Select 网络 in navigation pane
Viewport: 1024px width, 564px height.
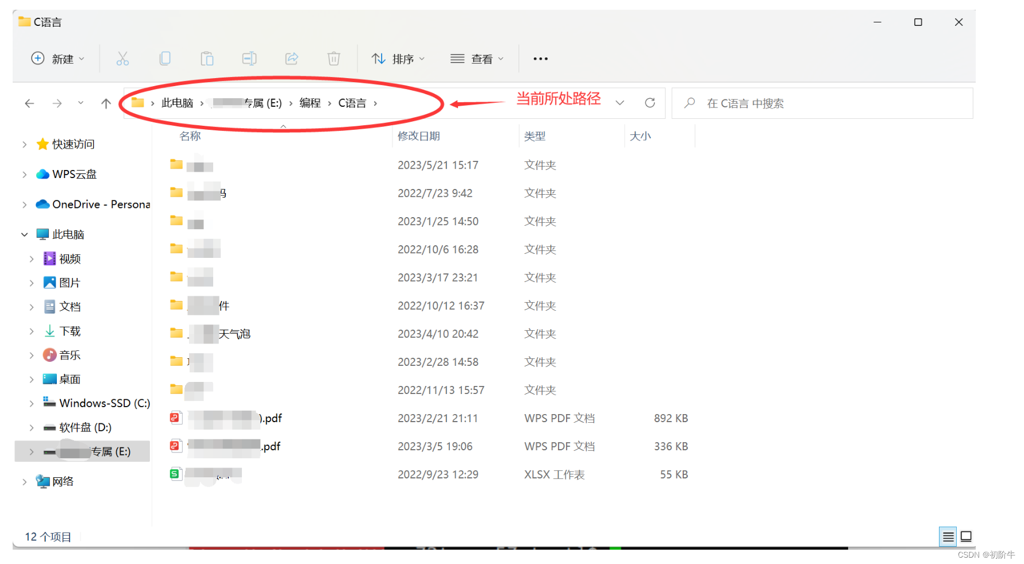pyautogui.click(x=55, y=481)
